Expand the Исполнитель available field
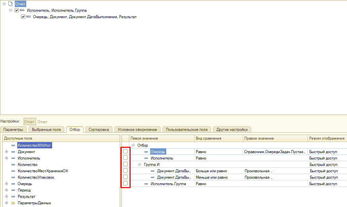The height and width of the screenshot is (207, 347). 7,158
